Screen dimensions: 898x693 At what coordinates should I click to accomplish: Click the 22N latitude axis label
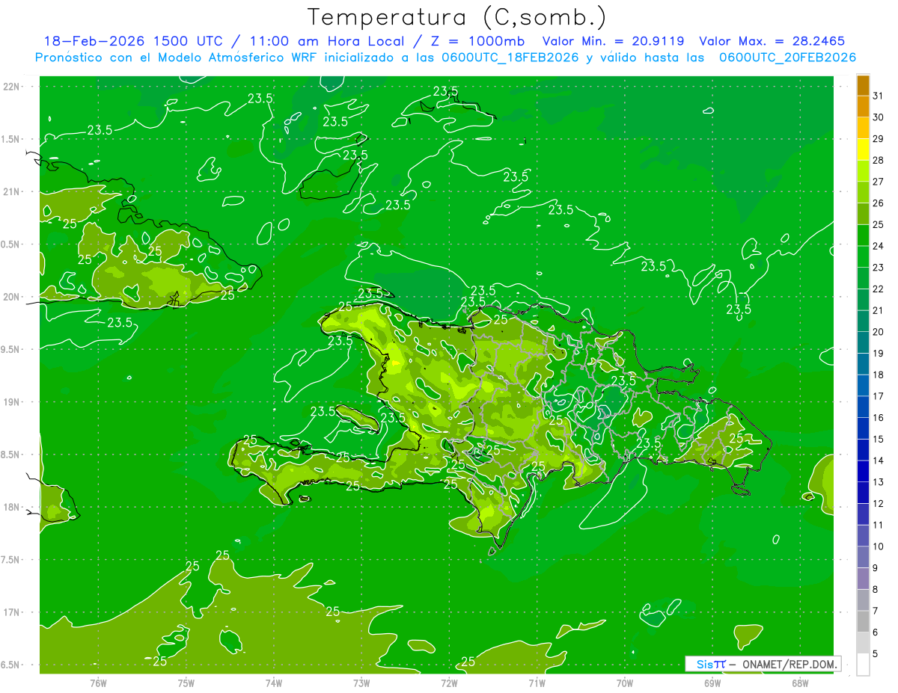tap(12, 87)
